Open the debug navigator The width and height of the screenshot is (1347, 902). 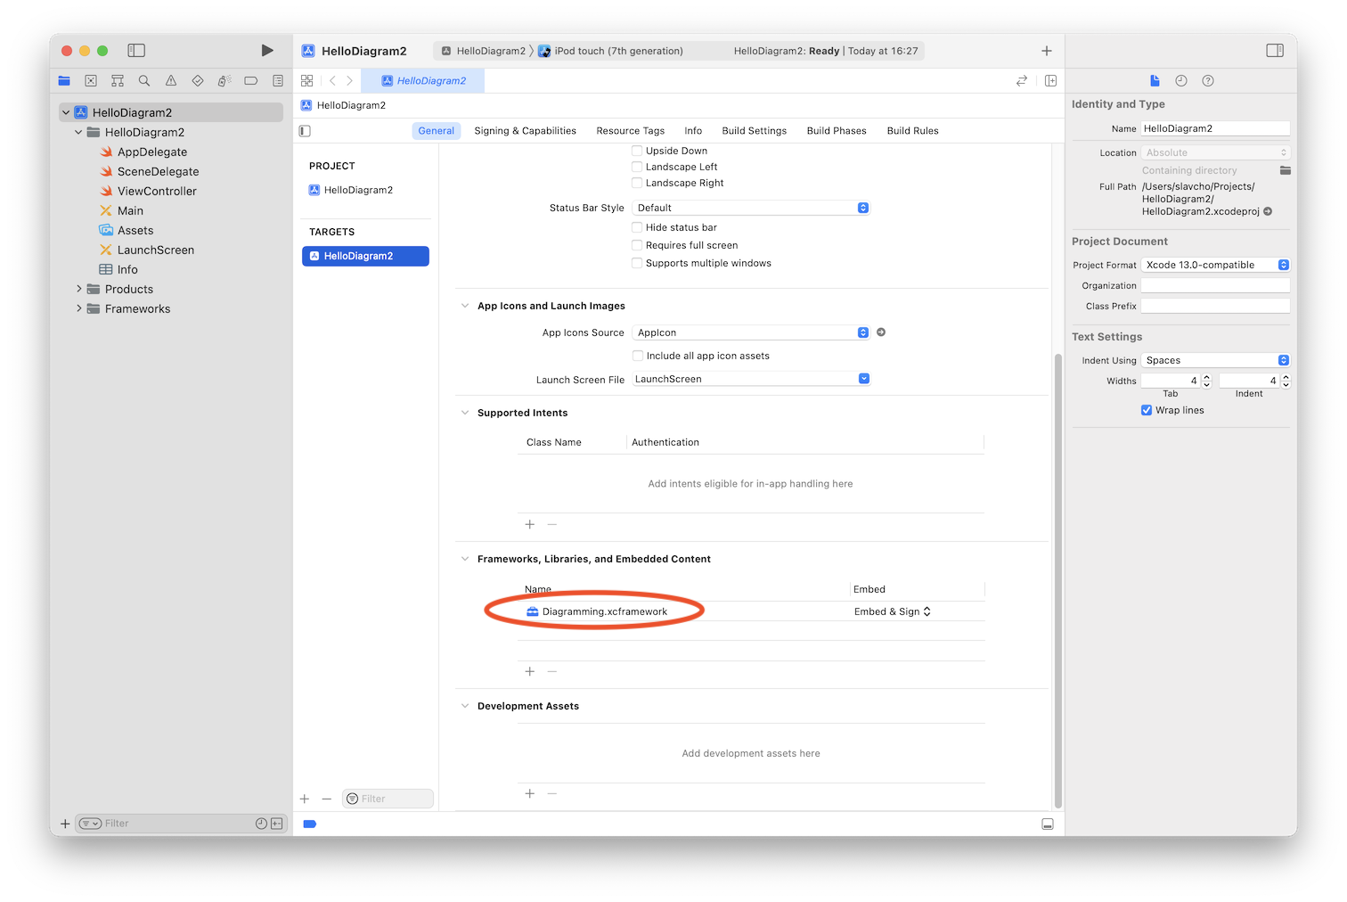pos(224,80)
